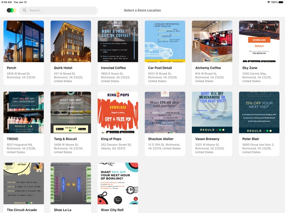Viewport: 285px width, 213px height.
Task: Choose the Sky Zone store name
Action: click(250, 68)
